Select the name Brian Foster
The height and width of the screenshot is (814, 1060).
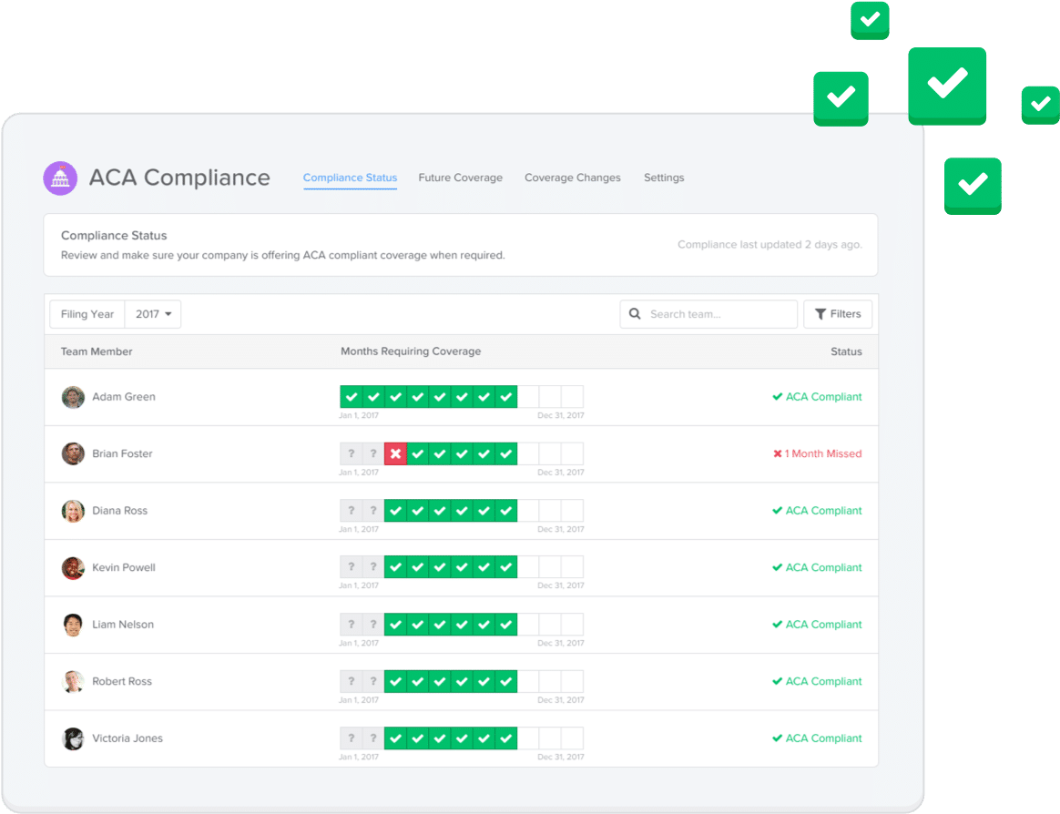(122, 453)
